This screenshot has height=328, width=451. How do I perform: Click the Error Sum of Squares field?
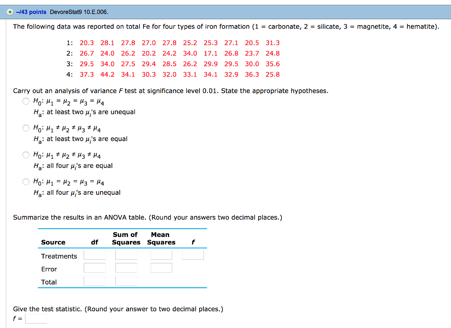click(x=126, y=267)
